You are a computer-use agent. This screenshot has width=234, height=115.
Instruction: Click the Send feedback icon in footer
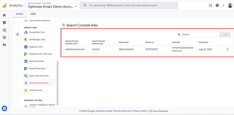click(151, 111)
